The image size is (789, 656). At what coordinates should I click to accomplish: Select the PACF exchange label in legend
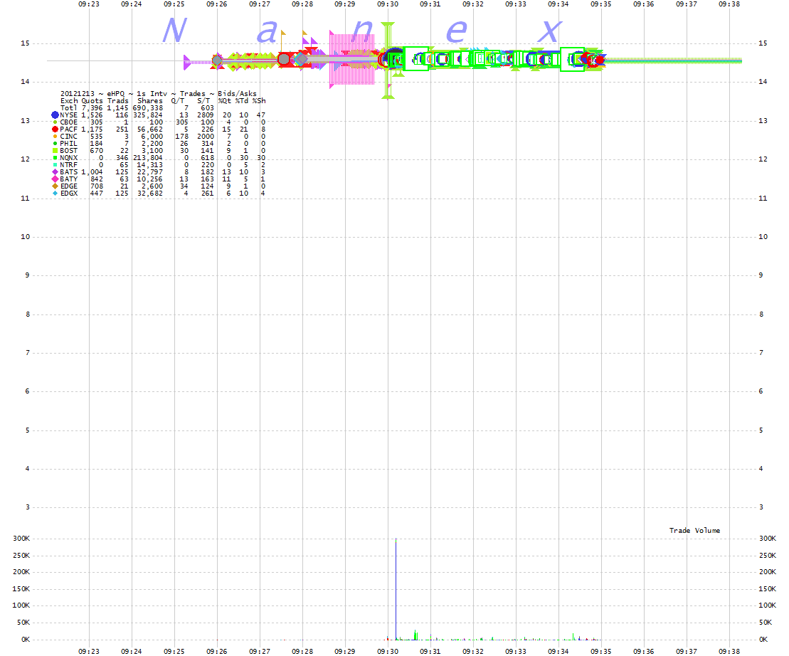pyautogui.click(x=69, y=129)
